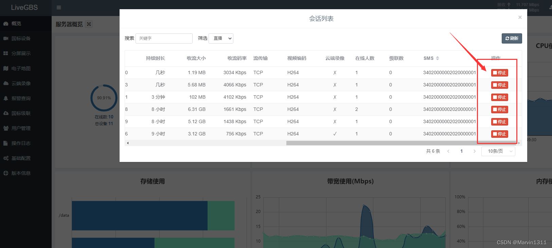Click the 4066 Kbps bitrate cell
Screen dimensions: 552x248
pos(235,85)
